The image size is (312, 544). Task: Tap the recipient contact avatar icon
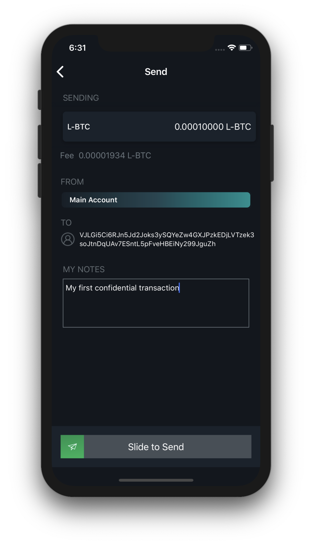click(68, 239)
